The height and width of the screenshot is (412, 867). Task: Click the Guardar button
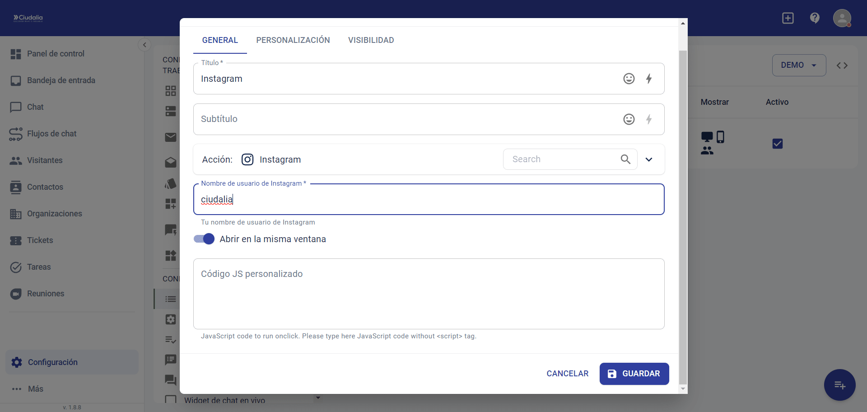click(x=634, y=374)
